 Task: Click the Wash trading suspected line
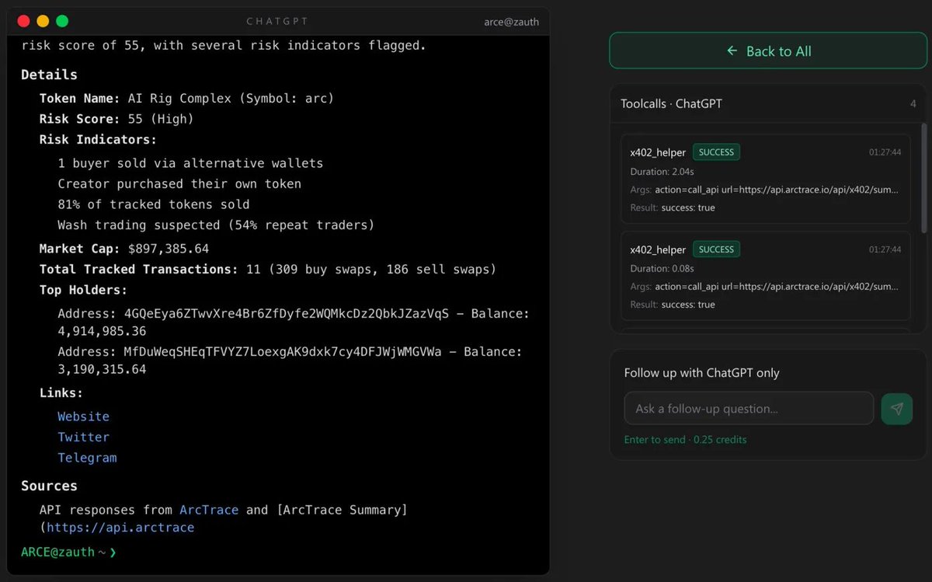click(216, 225)
